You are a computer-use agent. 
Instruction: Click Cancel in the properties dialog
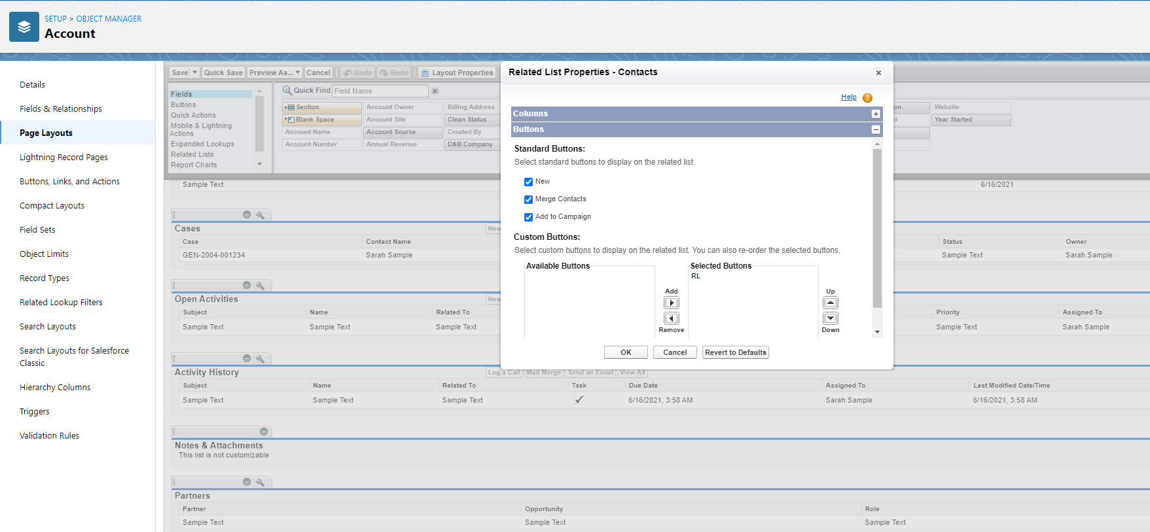pyautogui.click(x=675, y=352)
